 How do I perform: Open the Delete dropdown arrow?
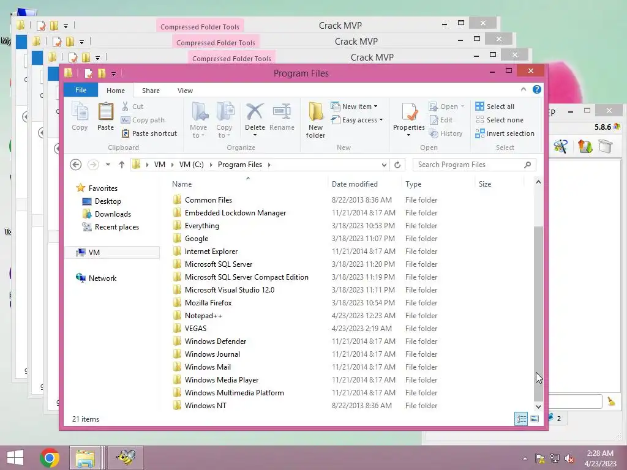pos(255,135)
